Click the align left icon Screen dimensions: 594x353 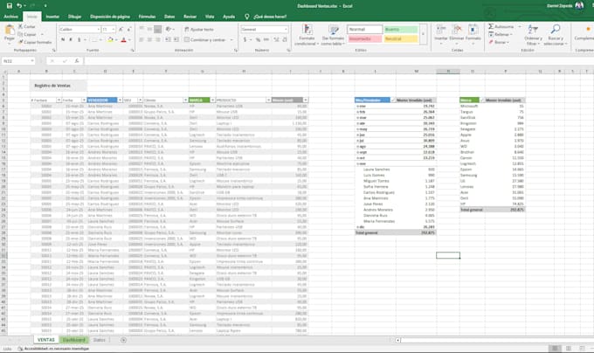pyautogui.click(x=142, y=39)
